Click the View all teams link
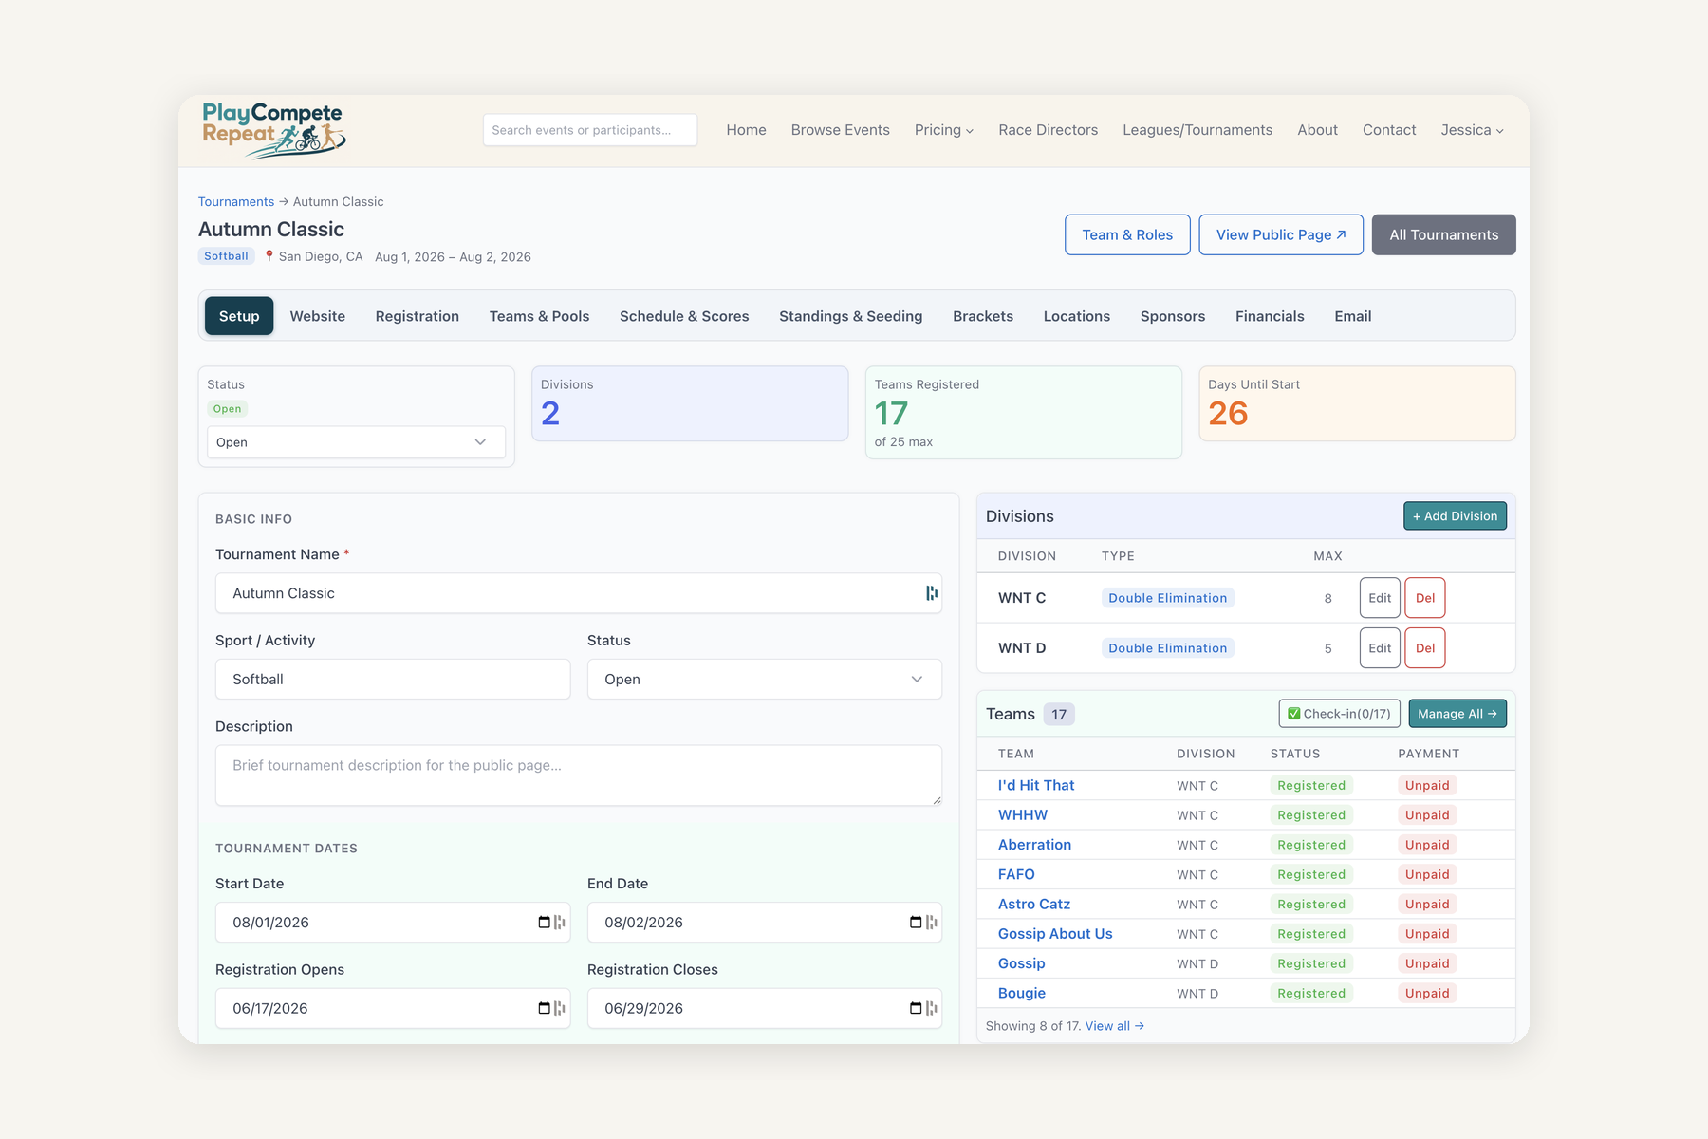 pos(1115,1026)
